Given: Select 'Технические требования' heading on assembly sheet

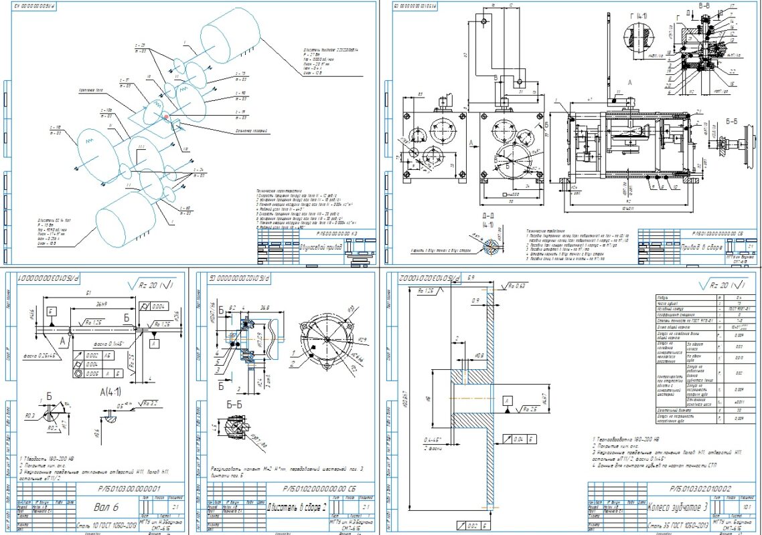Looking at the screenshot, I should tap(546, 231).
